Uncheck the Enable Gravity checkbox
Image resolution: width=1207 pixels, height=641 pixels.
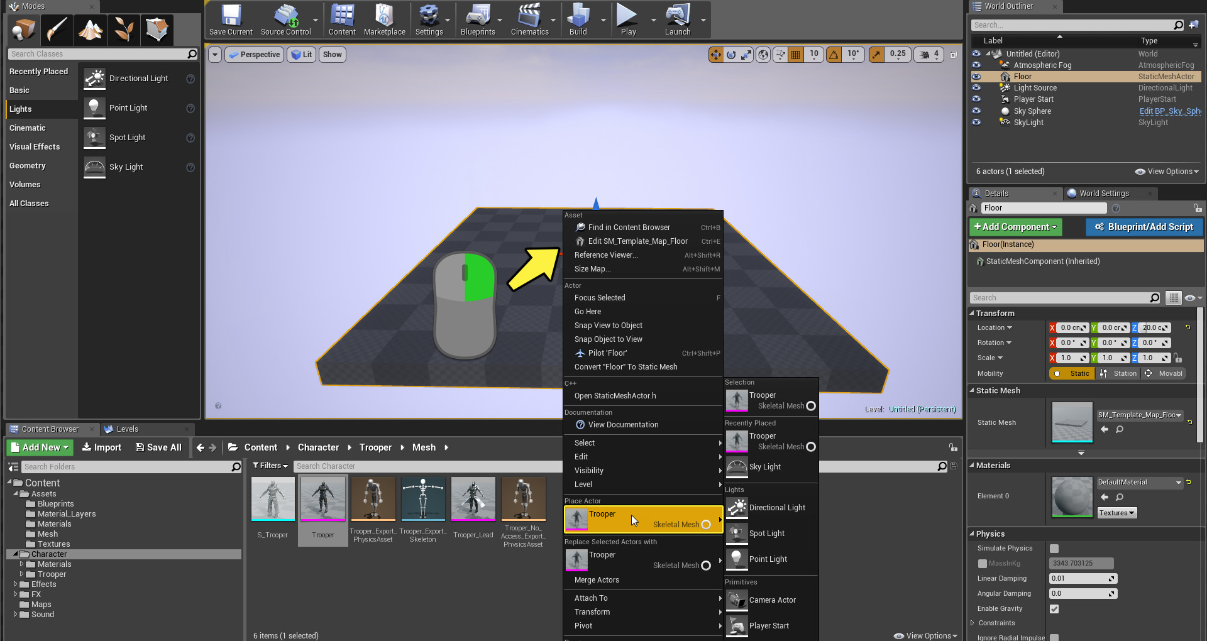click(x=1054, y=609)
